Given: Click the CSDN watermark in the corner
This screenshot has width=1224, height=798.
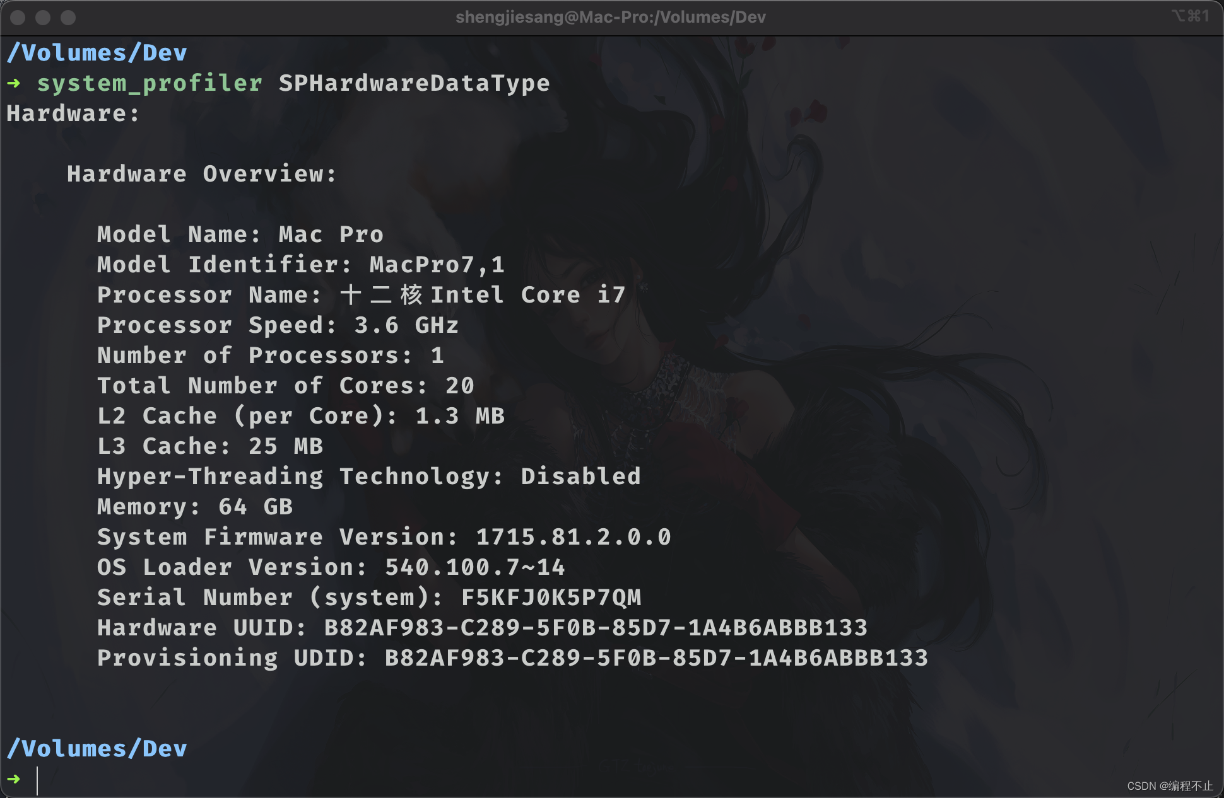Looking at the screenshot, I should (1169, 786).
